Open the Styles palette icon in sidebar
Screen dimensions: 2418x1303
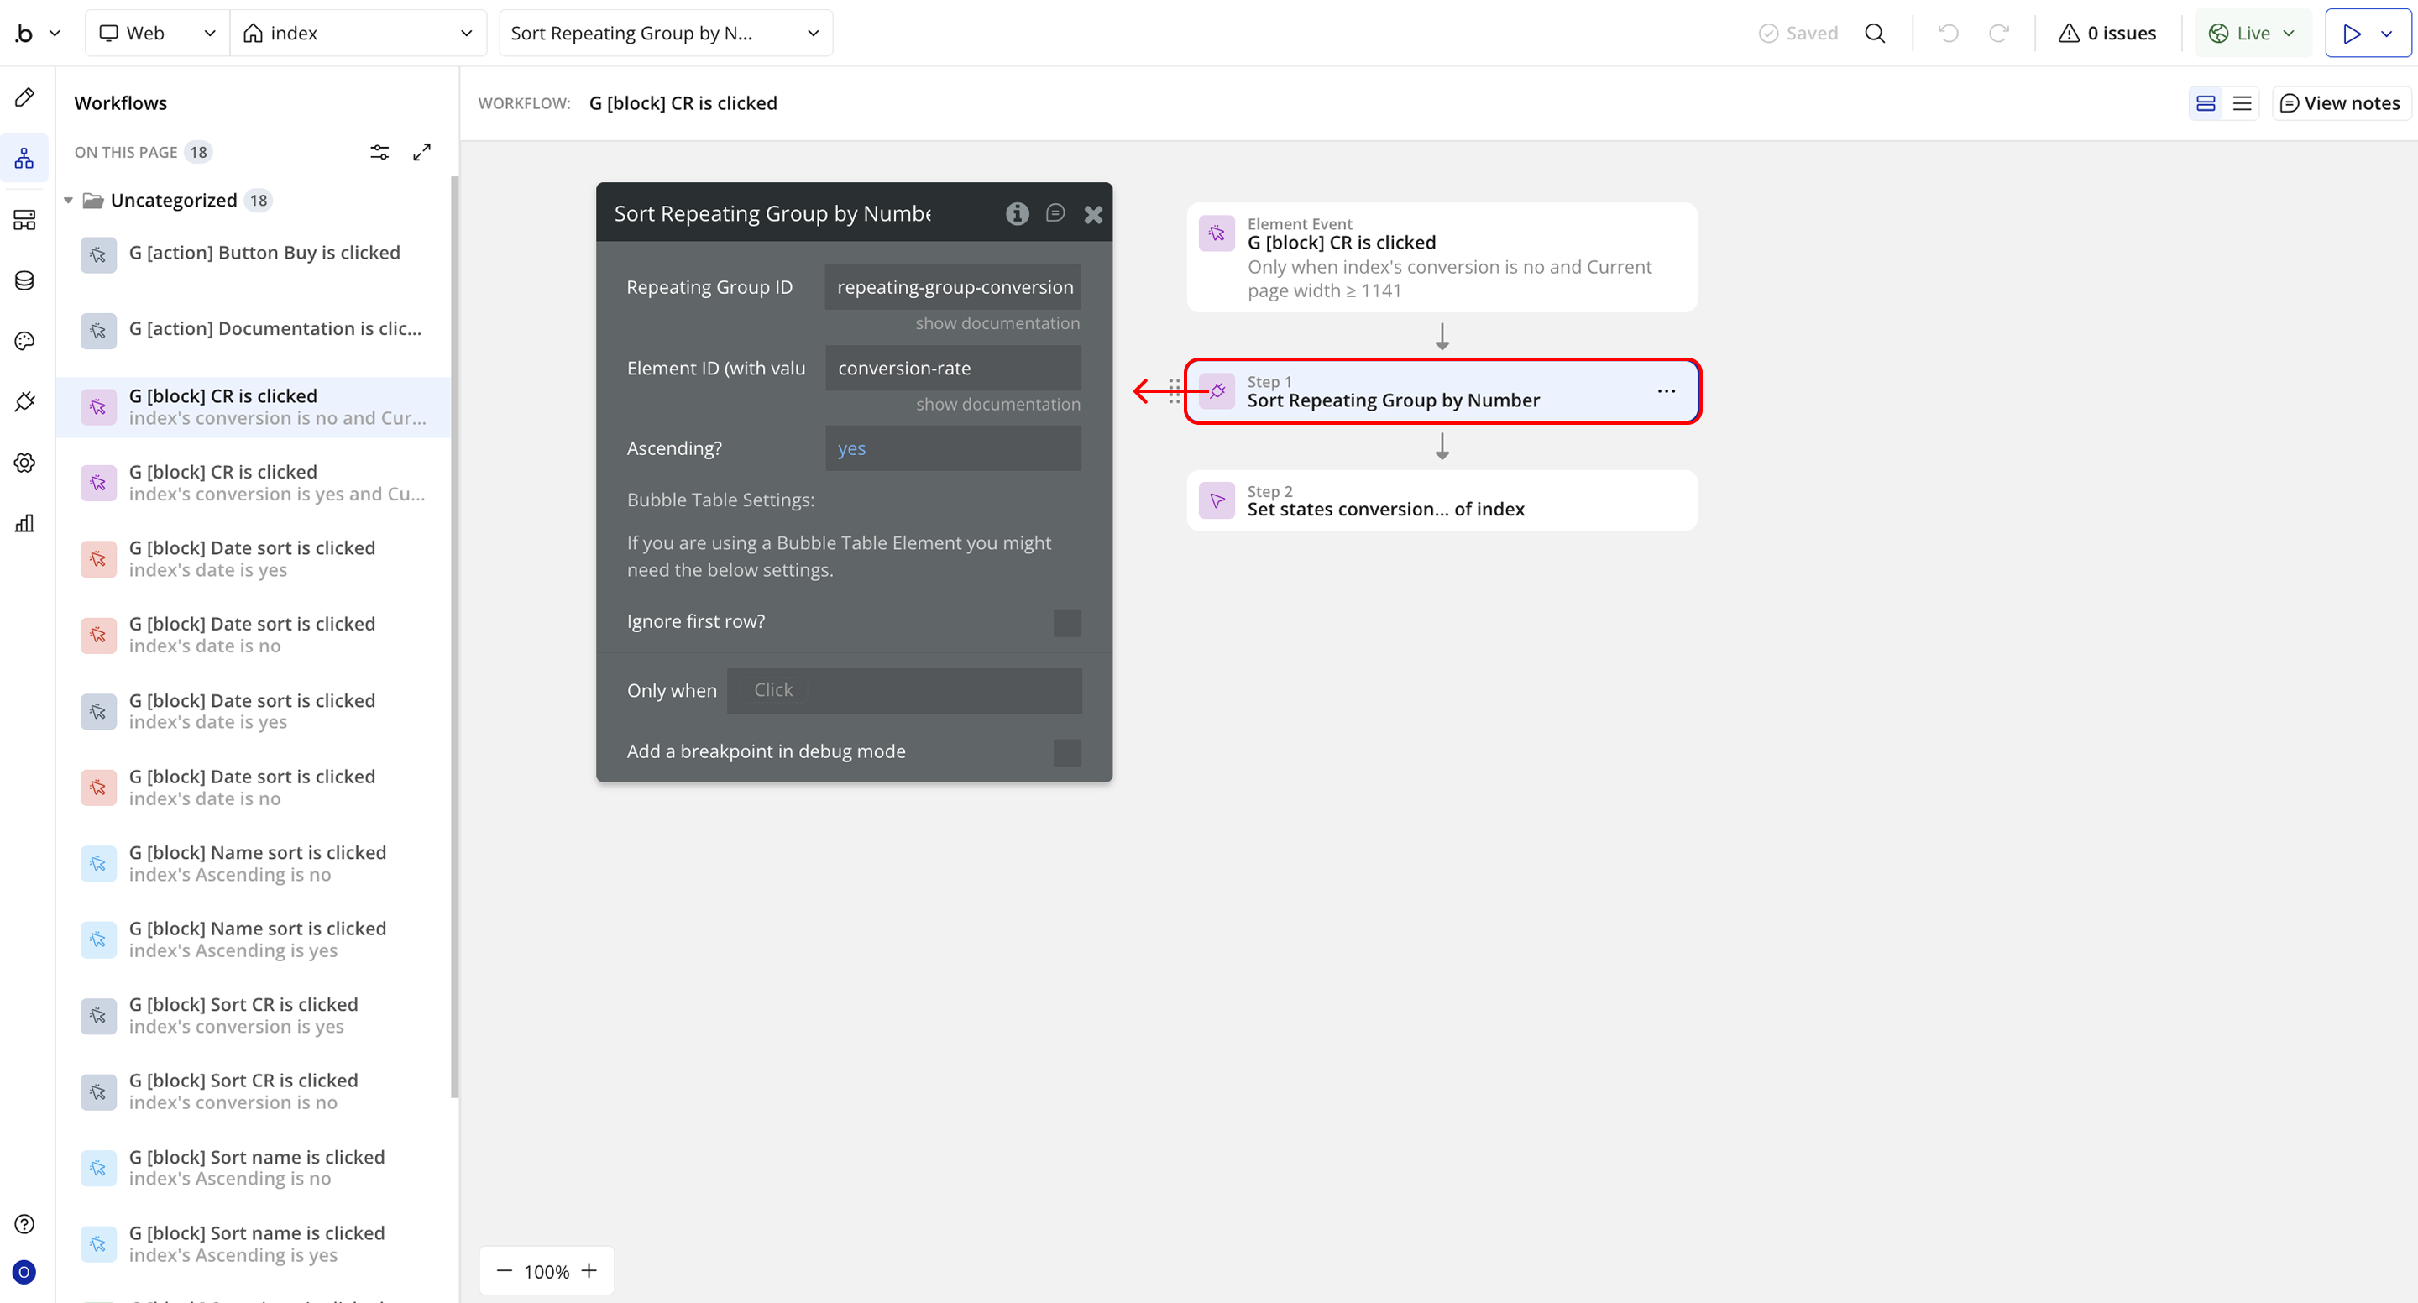(24, 341)
